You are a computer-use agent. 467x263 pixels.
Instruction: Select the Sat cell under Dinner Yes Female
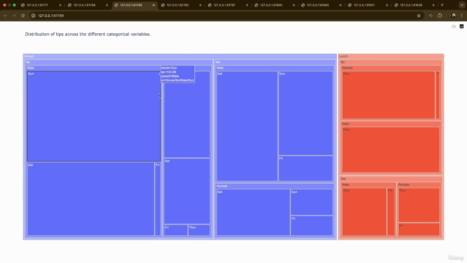(x=253, y=213)
